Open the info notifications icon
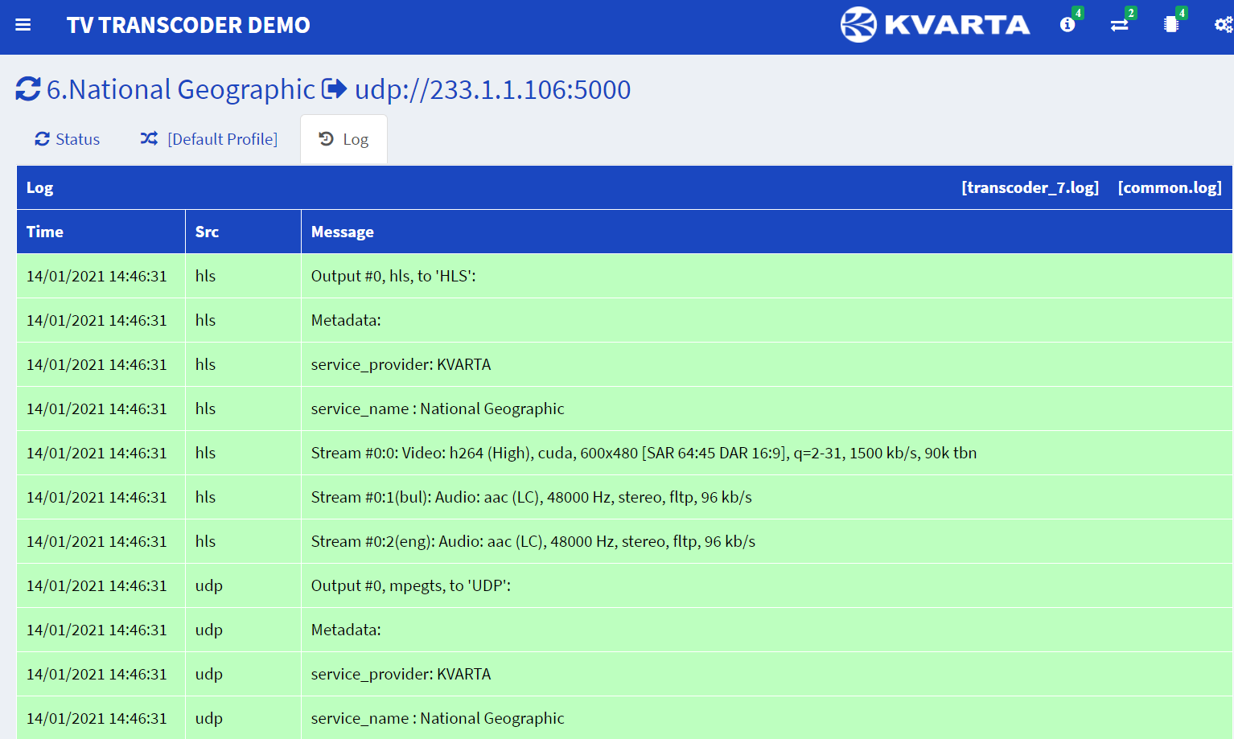 click(x=1068, y=25)
